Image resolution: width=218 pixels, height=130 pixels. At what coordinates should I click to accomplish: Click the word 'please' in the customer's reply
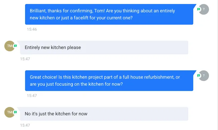(74, 48)
